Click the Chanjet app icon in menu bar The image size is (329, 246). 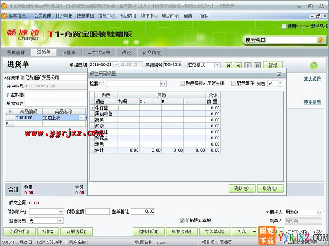pyautogui.click(x=4, y=16)
